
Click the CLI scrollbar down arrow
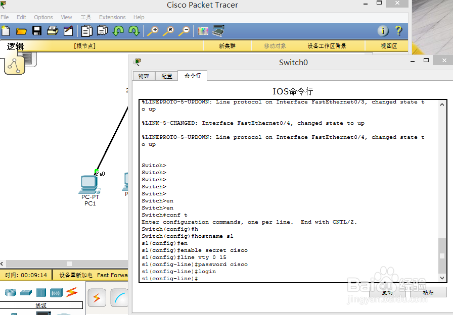442,278
